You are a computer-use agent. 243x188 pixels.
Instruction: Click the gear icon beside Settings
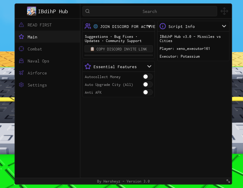click(x=21, y=85)
